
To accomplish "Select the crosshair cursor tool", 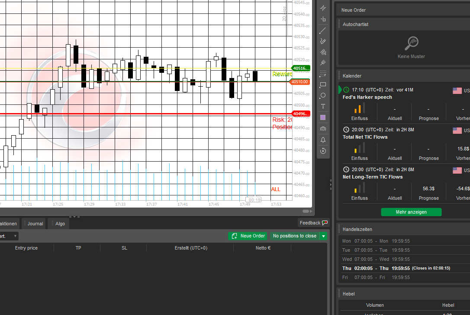I will pos(323,8).
